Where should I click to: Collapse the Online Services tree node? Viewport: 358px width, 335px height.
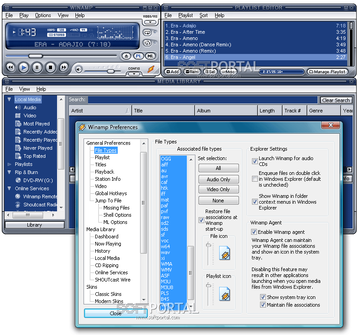click(9, 188)
